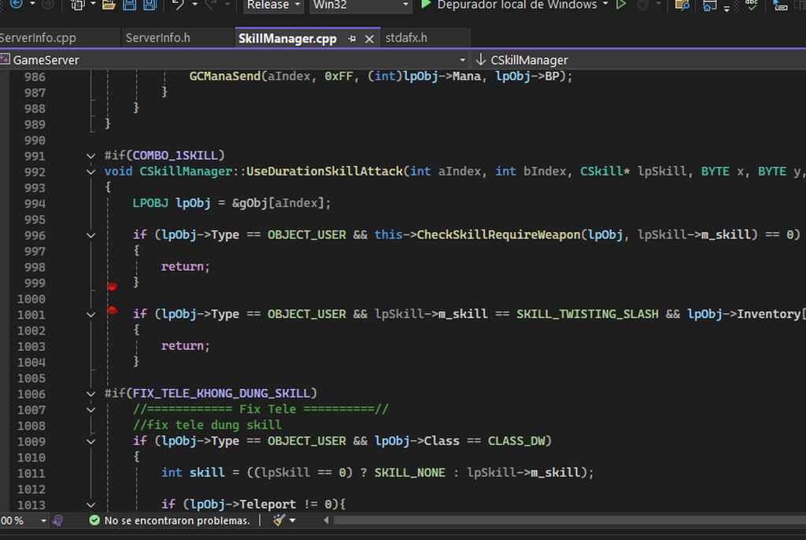The height and width of the screenshot is (540, 806).
Task: Collapse #if(FIX_TELE_KHONG_DUNG_SKILL) at line 1006
Action: (91, 394)
